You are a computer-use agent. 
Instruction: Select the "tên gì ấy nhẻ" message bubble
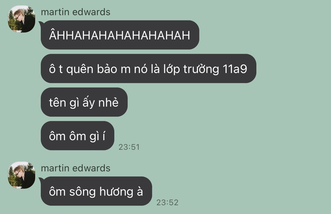point(84,102)
